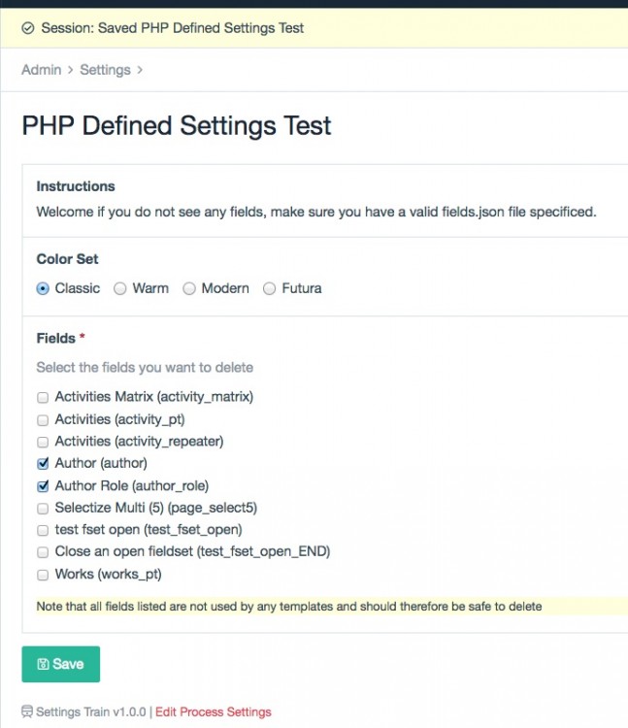
Task: Select the Warm color set option
Action: point(120,288)
